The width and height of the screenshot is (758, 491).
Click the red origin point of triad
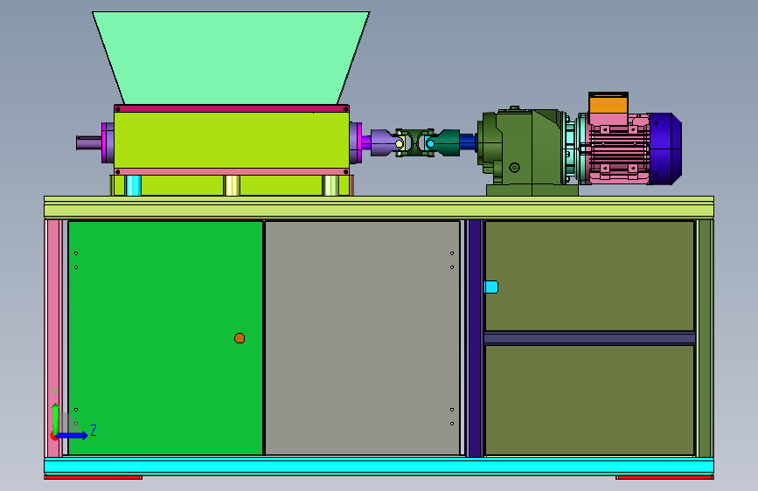tap(53, 436)
